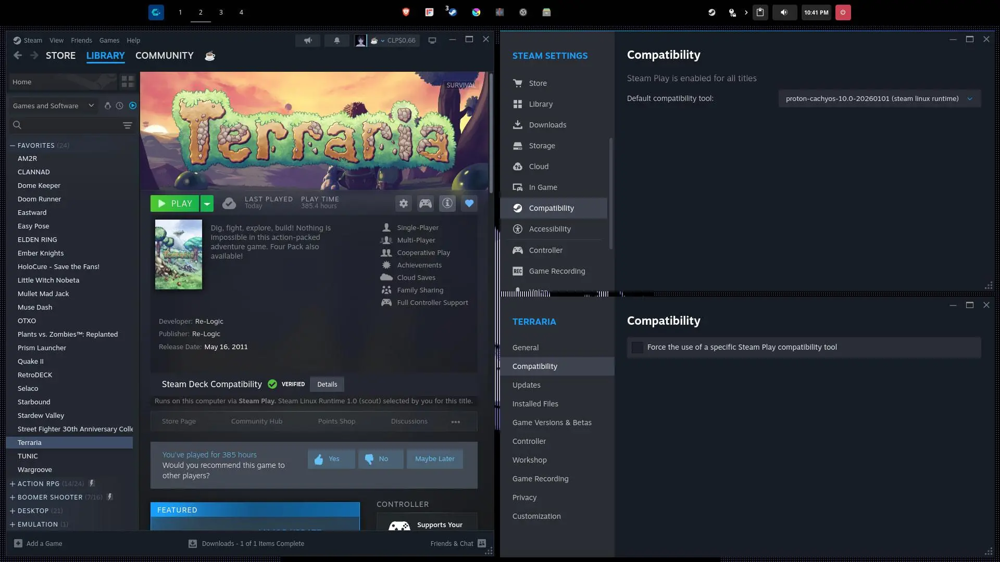
Task: Click the green verified checkmark badge
Action: click(272, 384)
